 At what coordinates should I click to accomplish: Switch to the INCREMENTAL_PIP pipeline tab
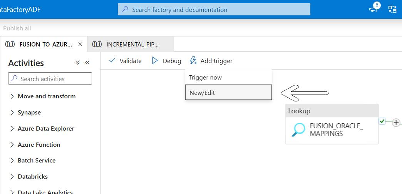[131, 44]
